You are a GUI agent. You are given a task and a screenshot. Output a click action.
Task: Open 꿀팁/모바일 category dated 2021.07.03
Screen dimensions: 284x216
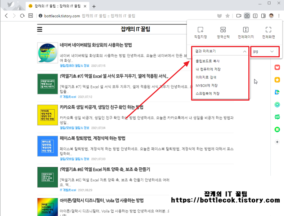point(75,159)
